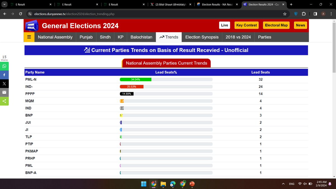Click the 'PML-N' party name

point(31,80)
